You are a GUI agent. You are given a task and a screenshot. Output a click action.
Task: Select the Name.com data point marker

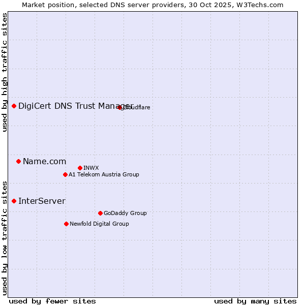[x=18, y=161]
